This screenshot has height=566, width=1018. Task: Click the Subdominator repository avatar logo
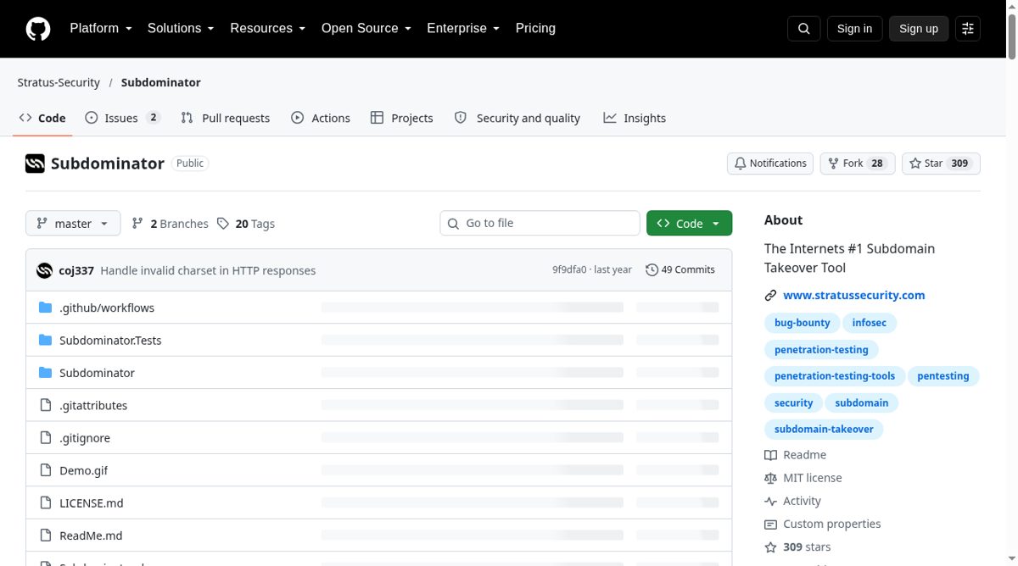35,164
